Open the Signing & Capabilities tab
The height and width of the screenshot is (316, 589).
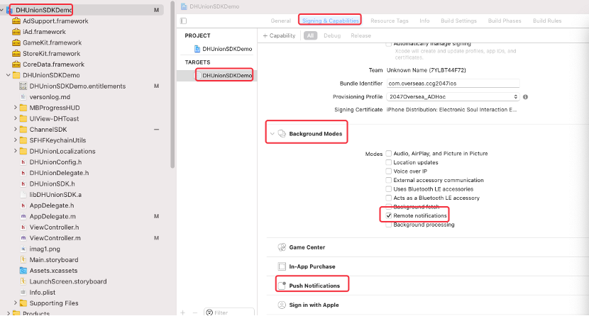[x=330, y=21]
